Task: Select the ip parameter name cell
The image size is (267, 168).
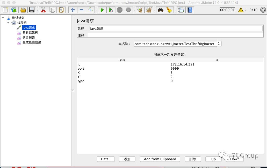Action: pos(124,64)
